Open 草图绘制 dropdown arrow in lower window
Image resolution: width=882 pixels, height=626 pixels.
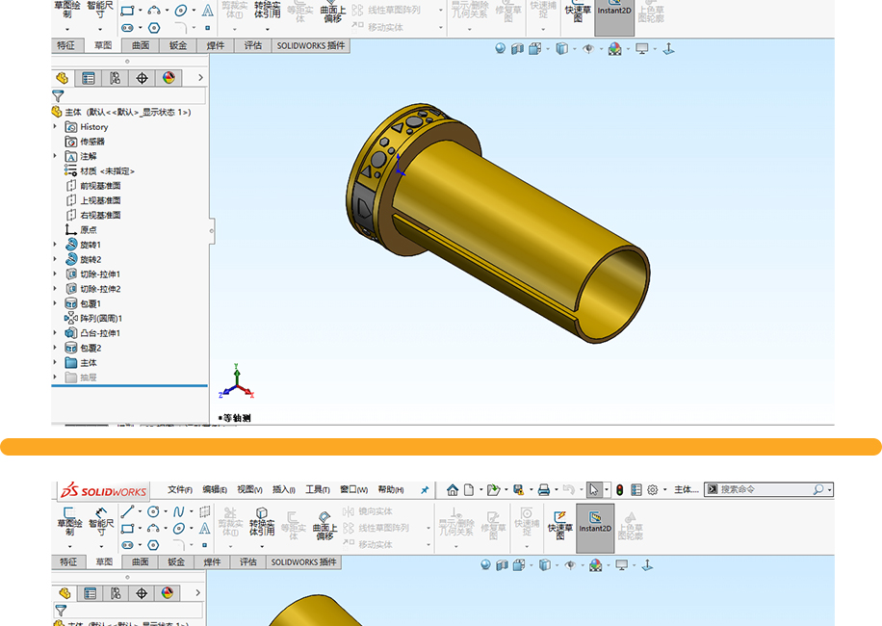[x=69, y=547]
